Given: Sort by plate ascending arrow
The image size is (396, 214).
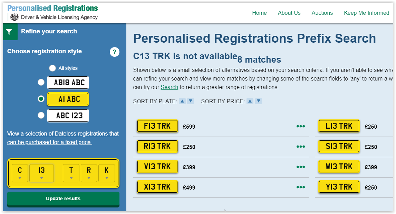Looking at the screenshot, I should pyautogui.click(x=182, y=101).
